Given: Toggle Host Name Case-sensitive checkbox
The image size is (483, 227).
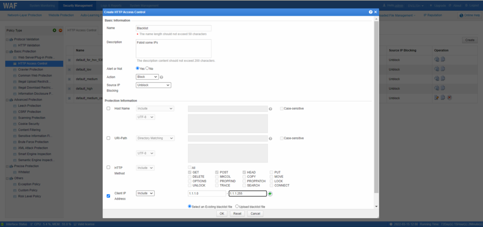Looking at the screenshot, I should click(282, 109).
